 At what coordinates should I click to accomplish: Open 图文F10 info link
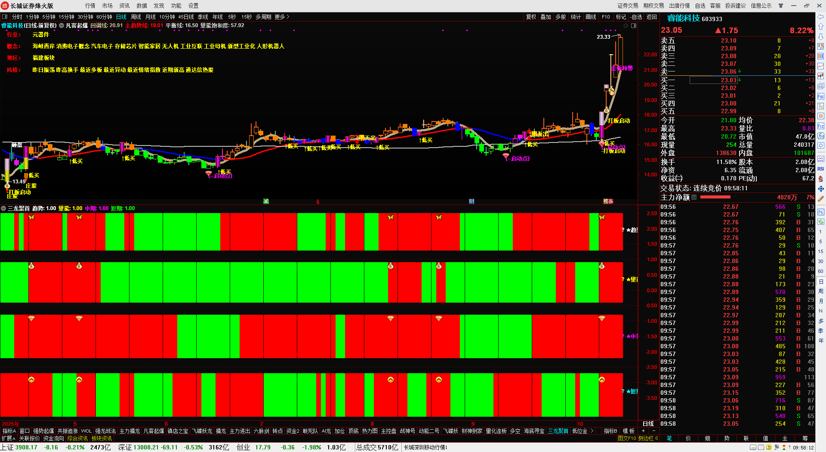[627, 438]
